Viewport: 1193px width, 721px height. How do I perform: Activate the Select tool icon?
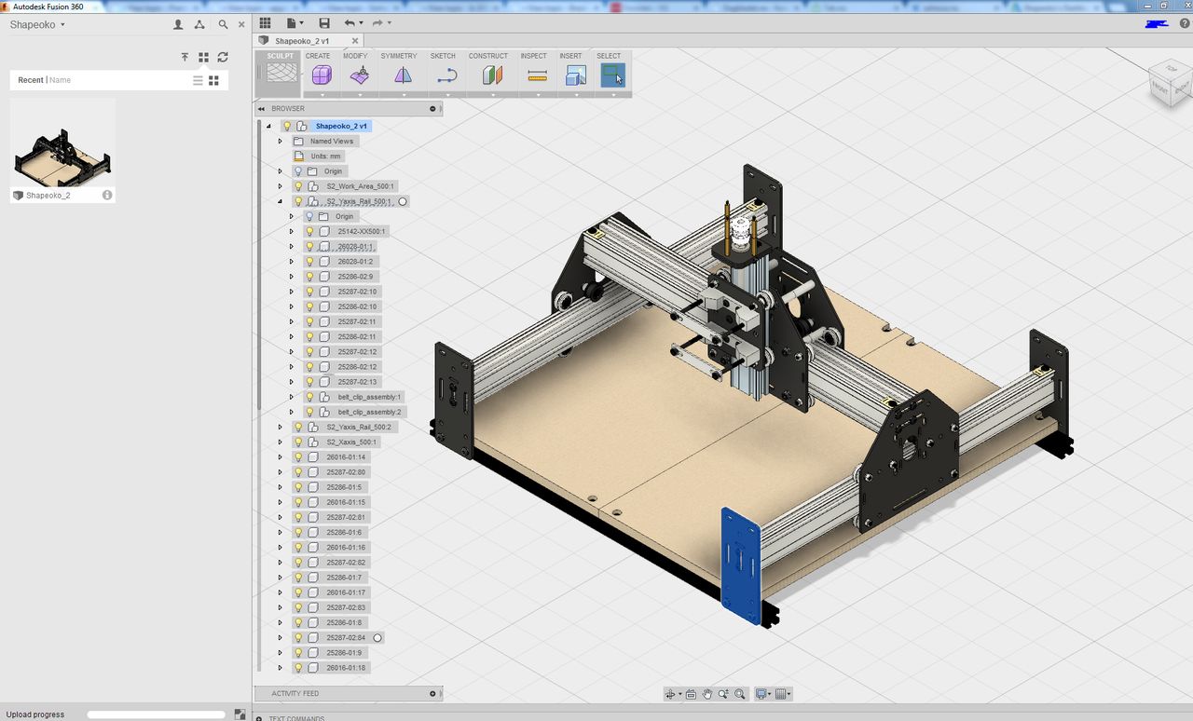pyautogui.click(x=612, y=75)
